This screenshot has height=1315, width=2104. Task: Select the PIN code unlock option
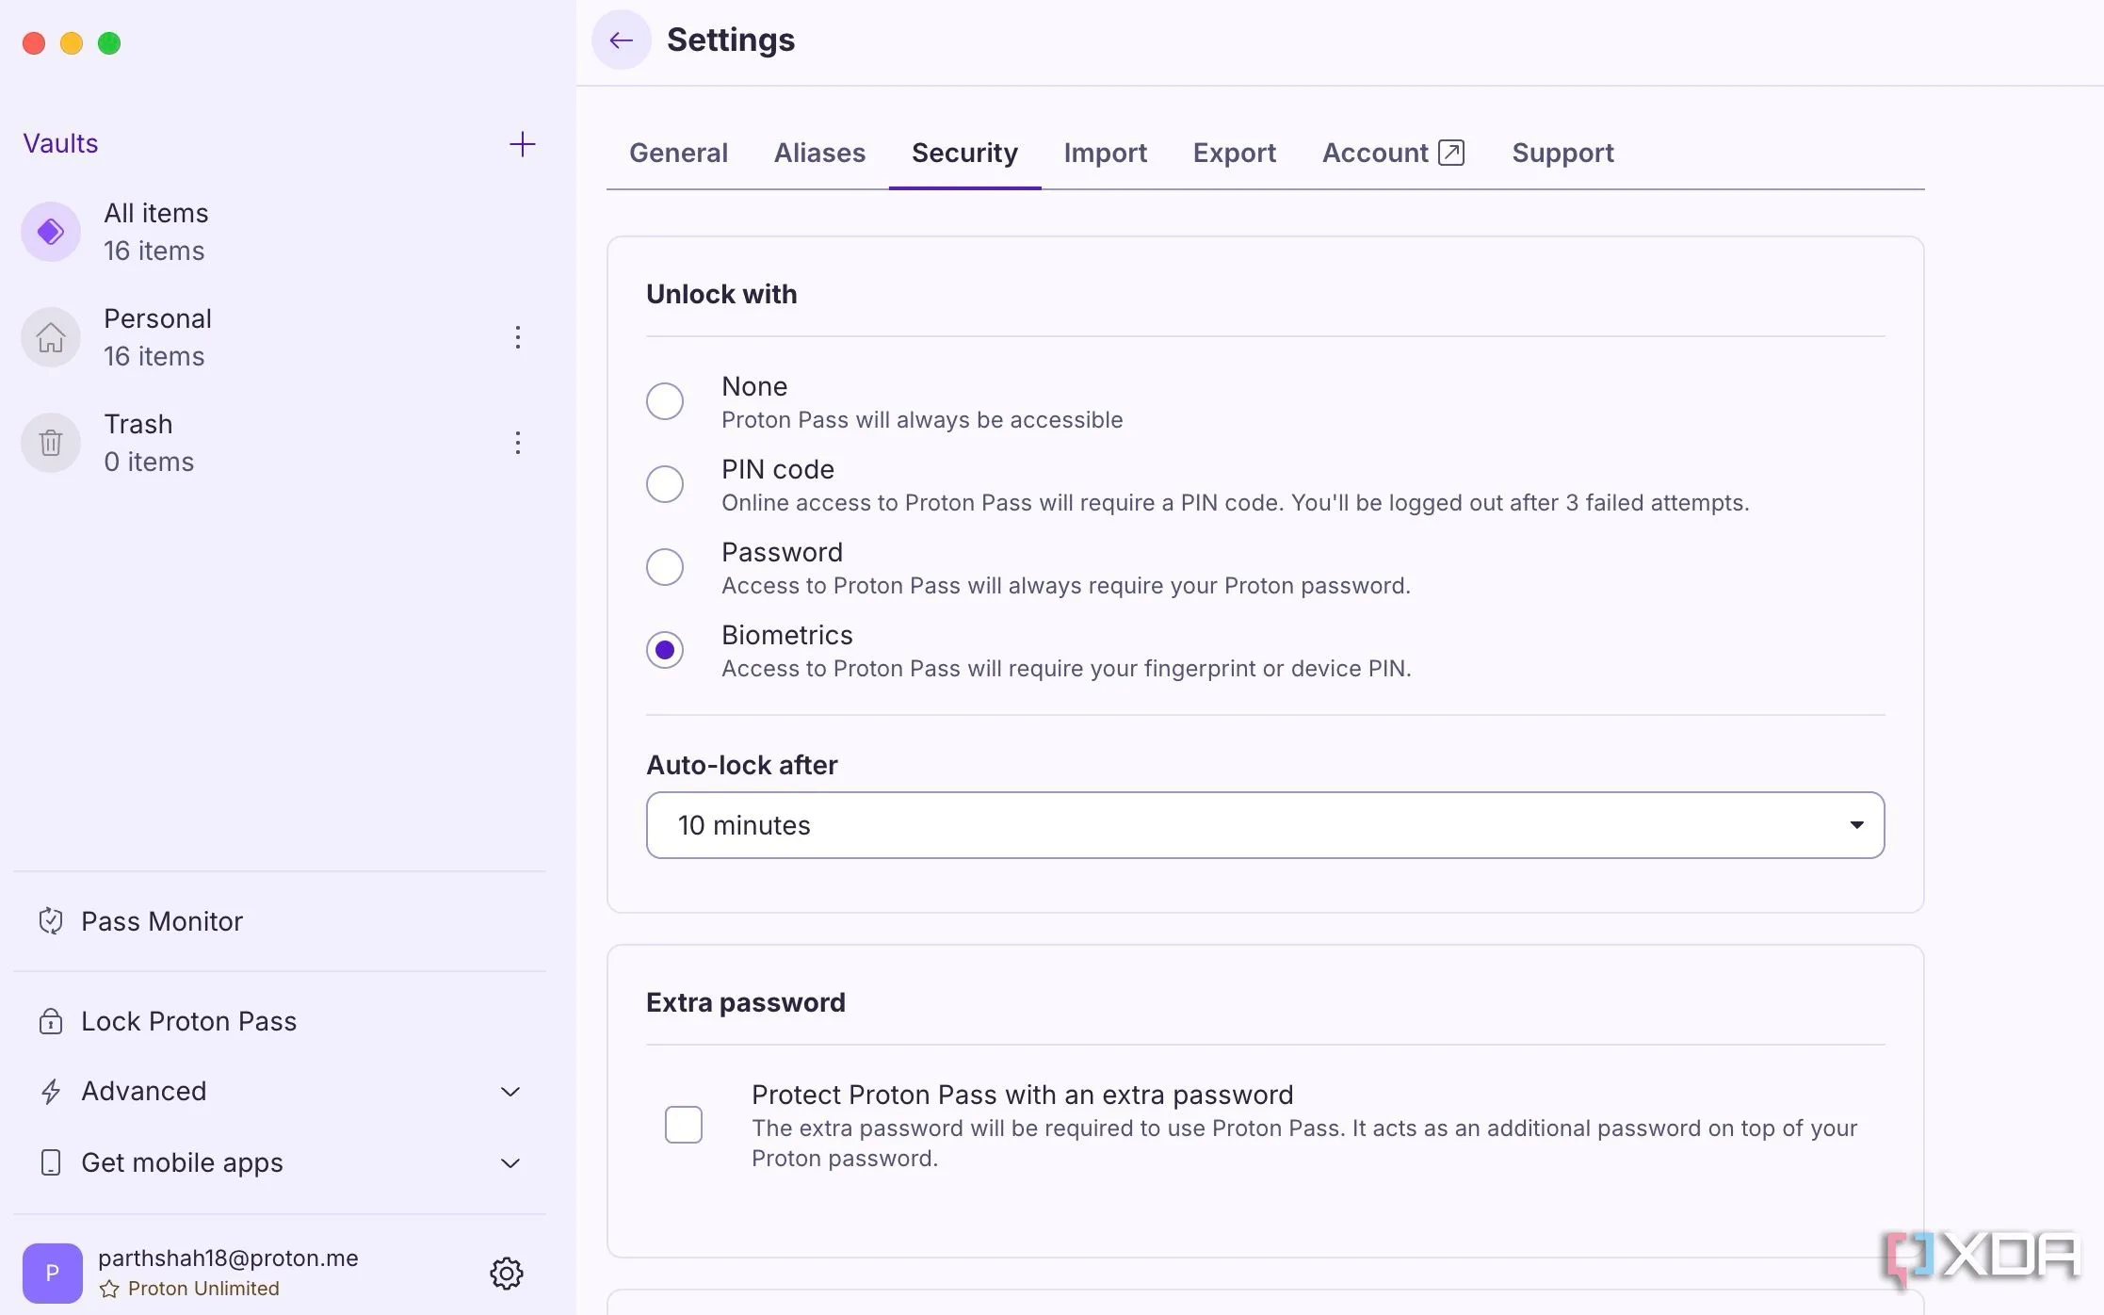point(665,484)
